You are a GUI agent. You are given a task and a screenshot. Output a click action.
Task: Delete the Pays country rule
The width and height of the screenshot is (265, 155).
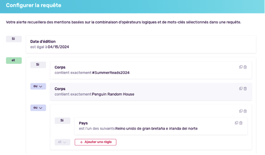pos(241,123)
